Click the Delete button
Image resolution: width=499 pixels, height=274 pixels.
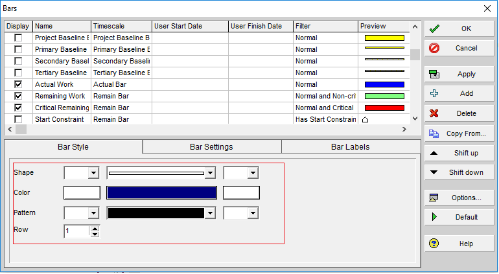coord(459,113)
